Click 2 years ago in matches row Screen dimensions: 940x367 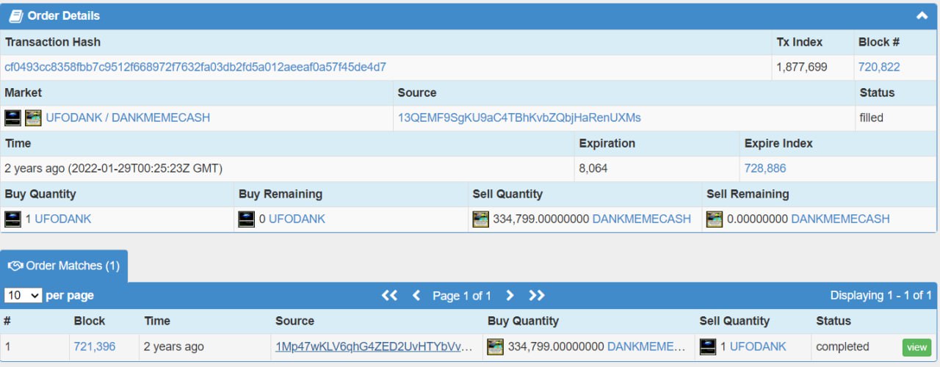coord(174,346)
